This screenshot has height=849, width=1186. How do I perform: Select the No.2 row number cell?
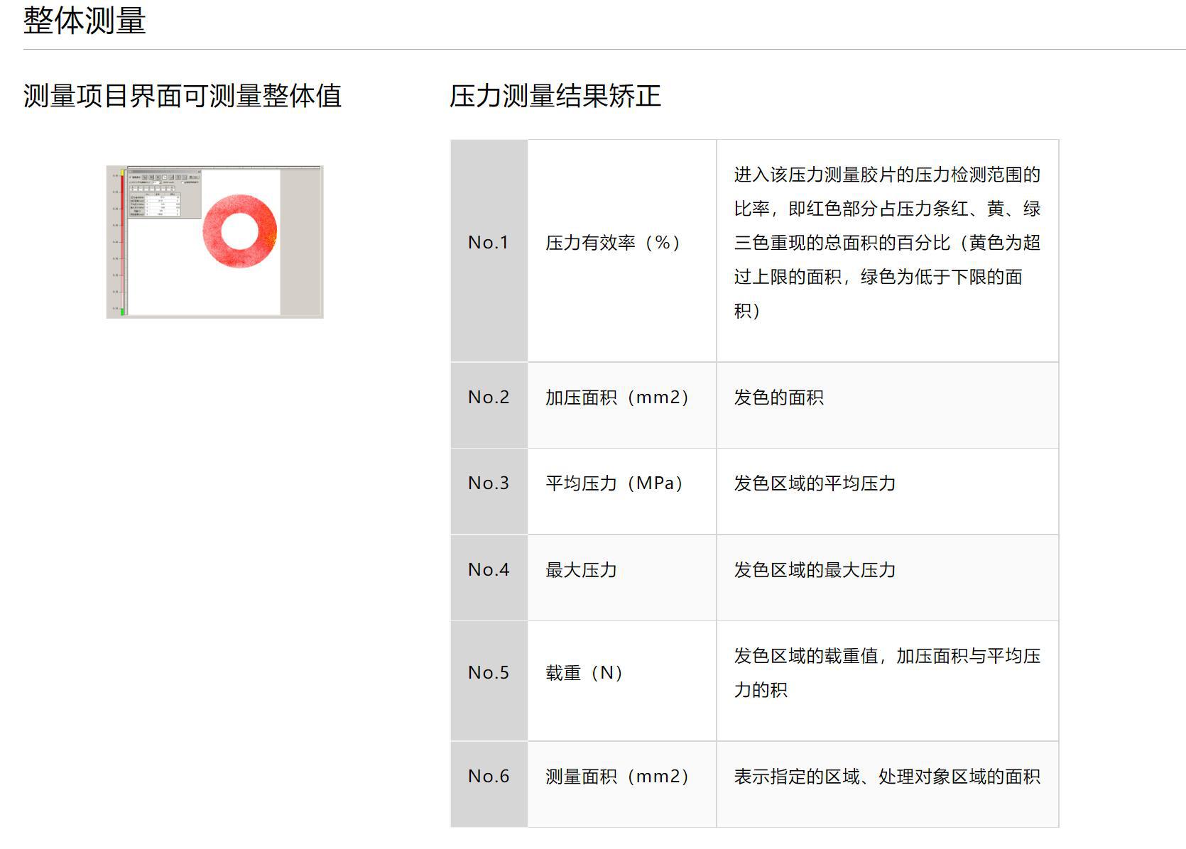click(x=489, y=405)
